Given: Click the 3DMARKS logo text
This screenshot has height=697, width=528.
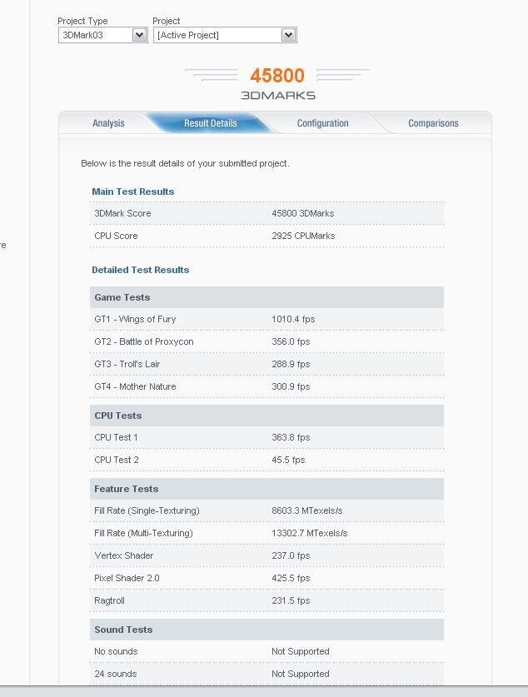Looking at the screenshot, I should (278, 95).
